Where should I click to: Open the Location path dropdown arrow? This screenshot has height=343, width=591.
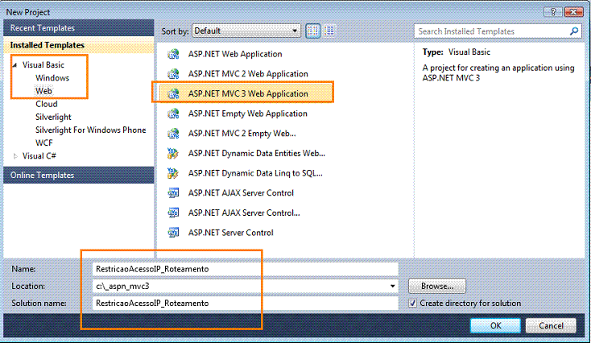(x=392, y=286)
